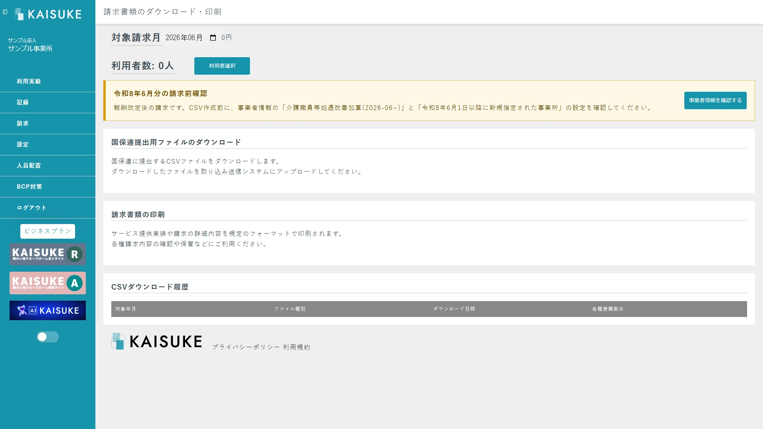Select ログアウト to sign out
Image resolution: width=763 pixels, height=429 pixels.
[48, 208]
